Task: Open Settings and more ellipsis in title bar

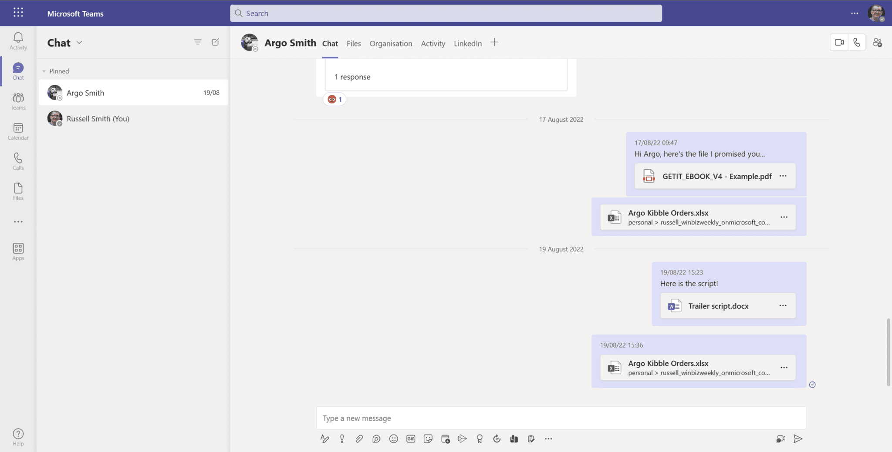Action: [x=855, y=13]
